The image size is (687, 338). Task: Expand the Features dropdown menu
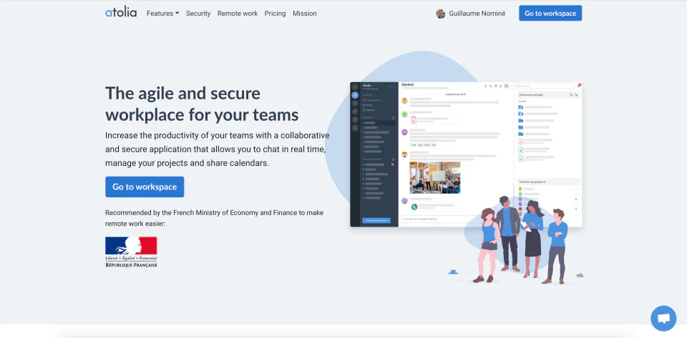pos(162,14)
